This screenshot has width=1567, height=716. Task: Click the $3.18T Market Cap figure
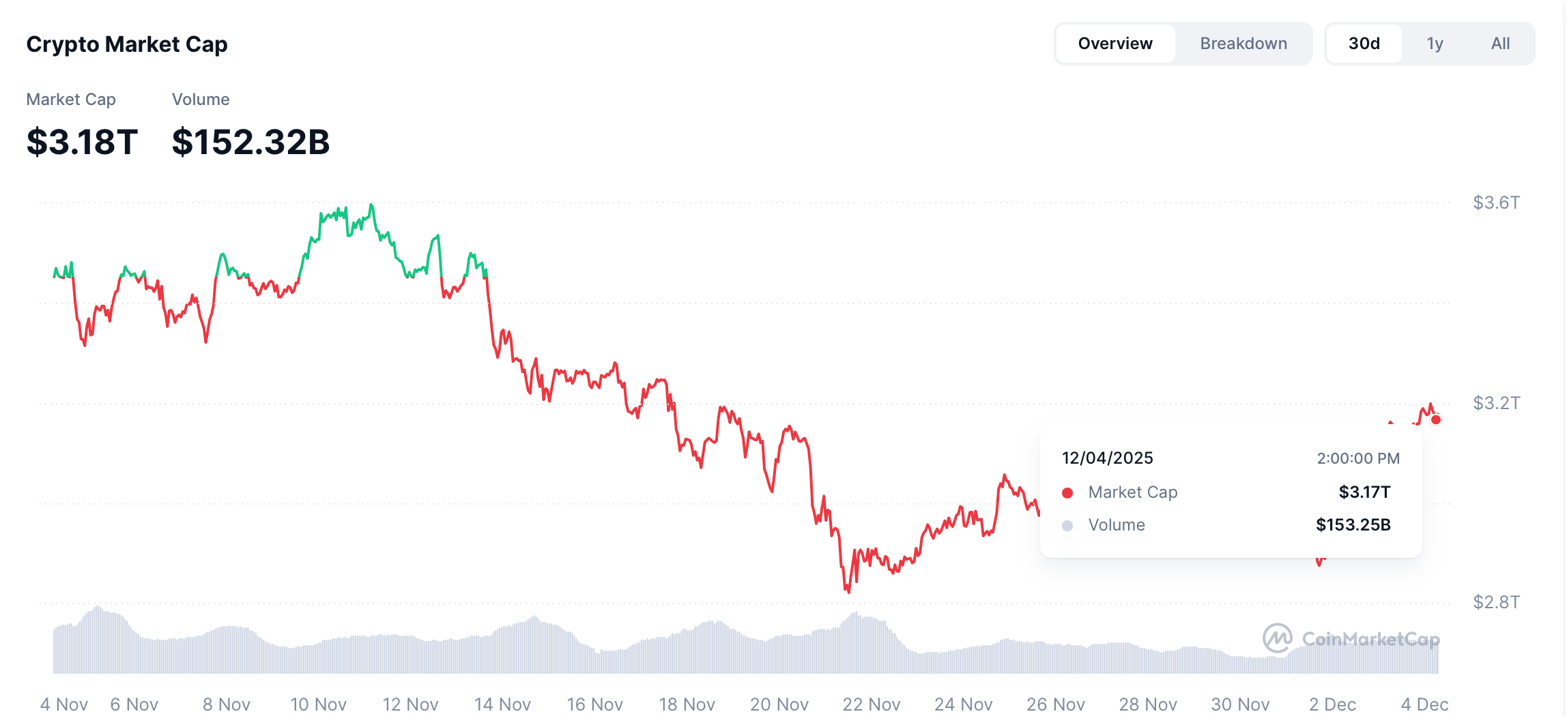click(x=81, y=143)
